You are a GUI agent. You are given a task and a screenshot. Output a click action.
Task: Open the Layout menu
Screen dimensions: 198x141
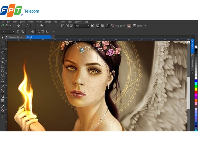tap(23, 22)
